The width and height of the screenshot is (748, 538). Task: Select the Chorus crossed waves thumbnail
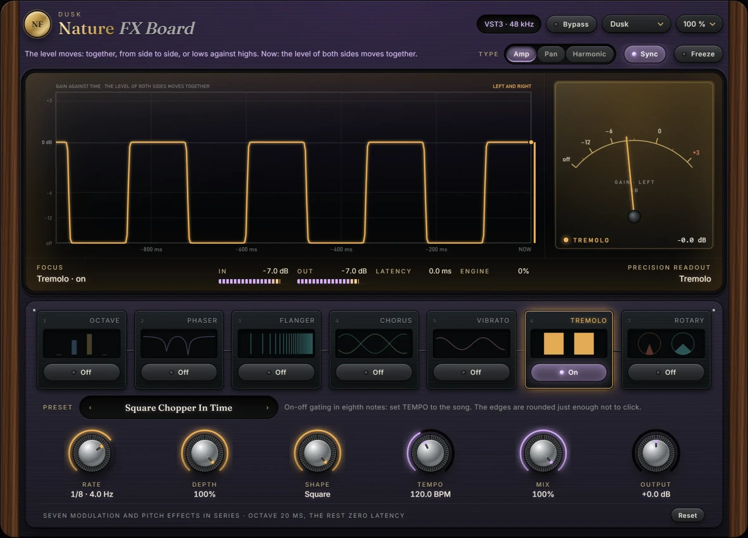374,344
